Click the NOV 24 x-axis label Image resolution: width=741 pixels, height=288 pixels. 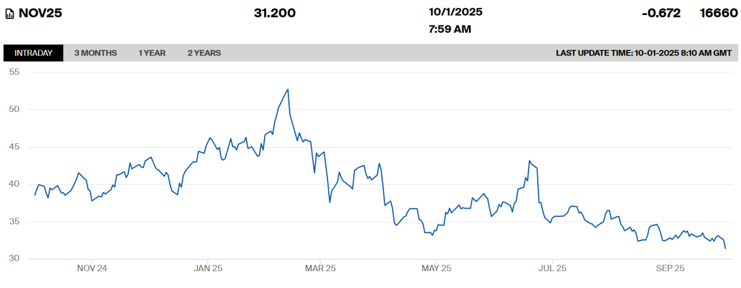(92, 268)
